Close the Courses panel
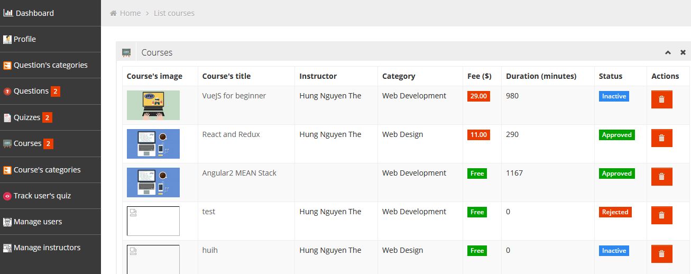The width and height of the screenshot is (691, 274). click(683, 52)
